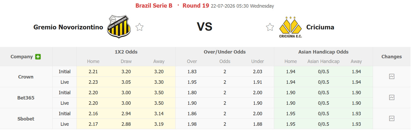Viewport: 411px width, 131px height.
Task: Click the 1X2 Odds column header
Action: point(126,52)
